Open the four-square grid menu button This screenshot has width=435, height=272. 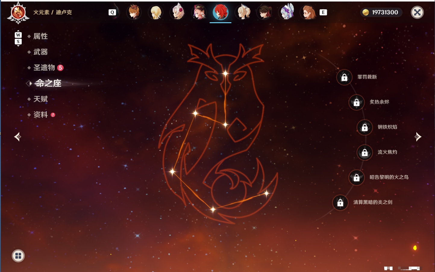pyautogui.click(x=18, y=256)
